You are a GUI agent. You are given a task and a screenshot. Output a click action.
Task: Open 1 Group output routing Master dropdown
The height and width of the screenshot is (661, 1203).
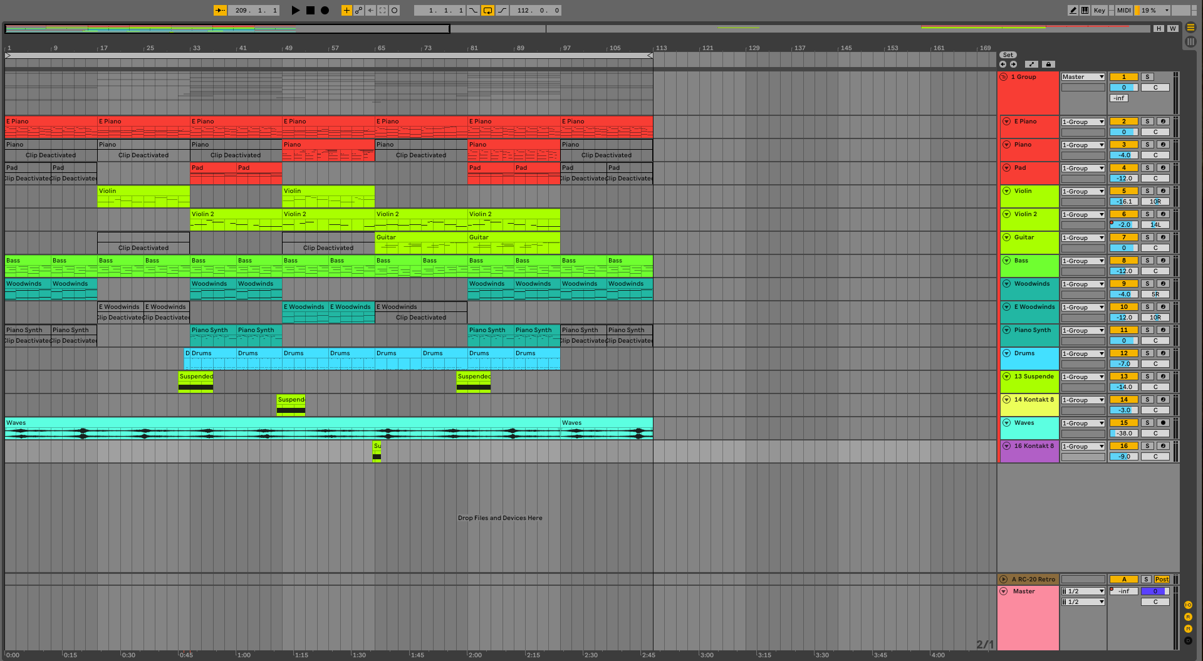coord(1083,77)
